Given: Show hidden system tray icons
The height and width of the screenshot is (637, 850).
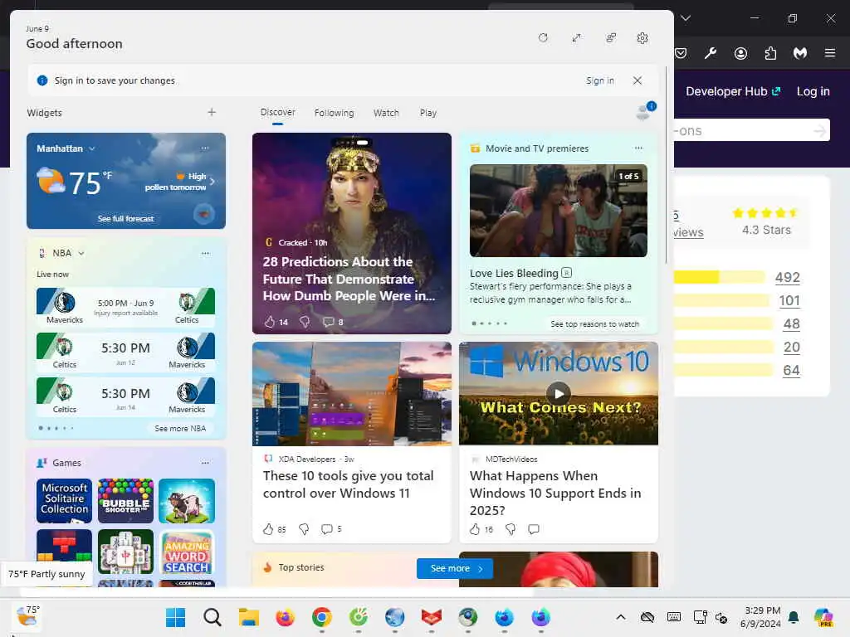Looking at the screenshot, I should click(621, 617).
